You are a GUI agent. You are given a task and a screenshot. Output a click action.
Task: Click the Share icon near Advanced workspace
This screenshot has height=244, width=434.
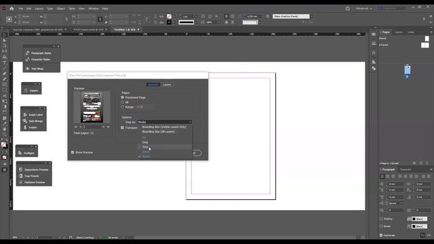[x=348, y=9]
